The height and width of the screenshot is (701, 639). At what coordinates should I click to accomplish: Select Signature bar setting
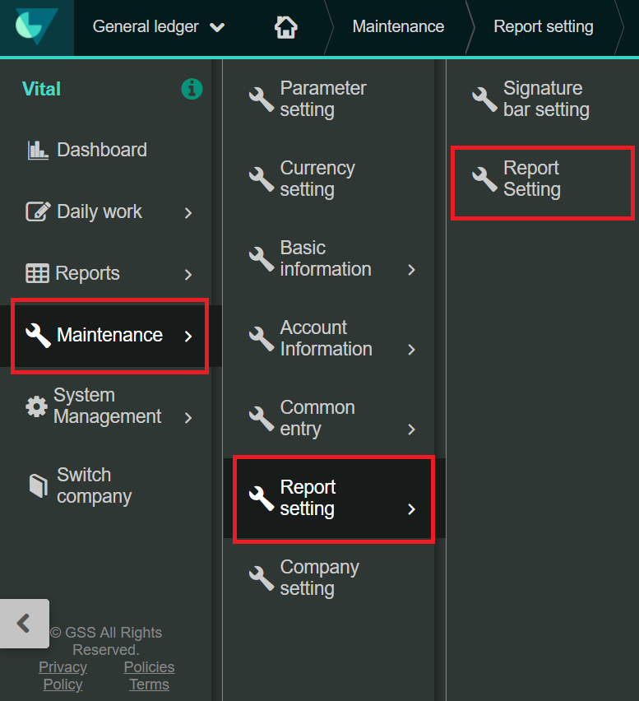pos(545,99)
